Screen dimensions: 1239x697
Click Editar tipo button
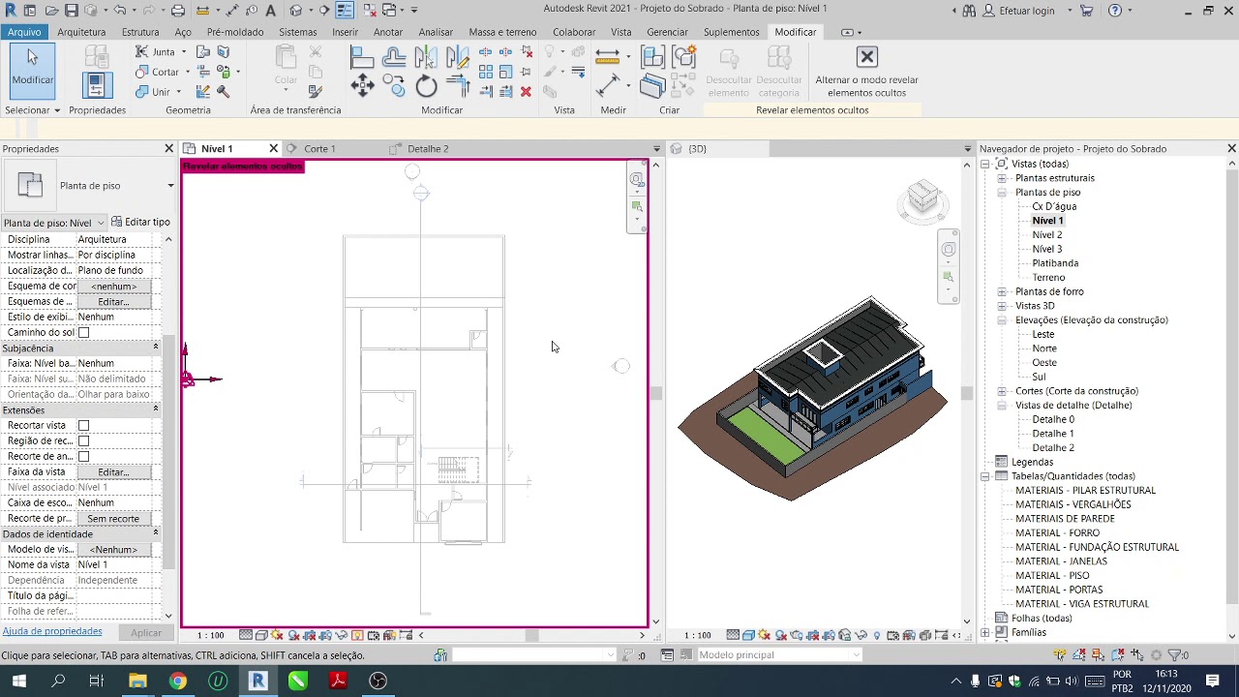tap(140, 222)
